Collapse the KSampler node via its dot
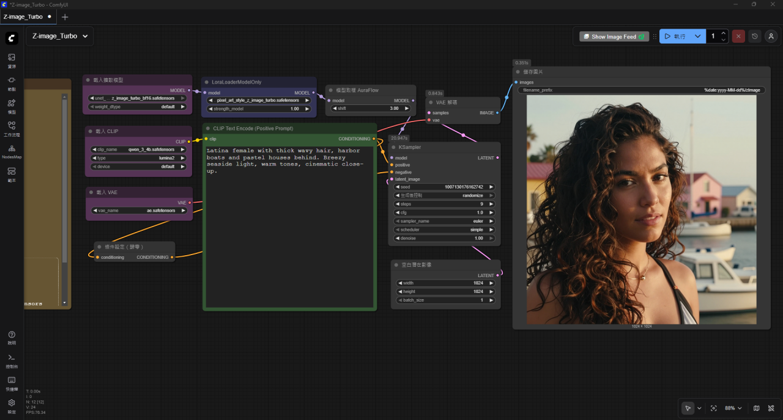Screen dimensions: 783x420 393,147
